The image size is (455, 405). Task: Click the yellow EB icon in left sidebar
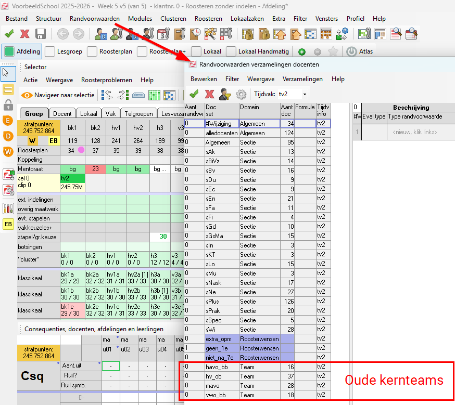coord(8,224)
